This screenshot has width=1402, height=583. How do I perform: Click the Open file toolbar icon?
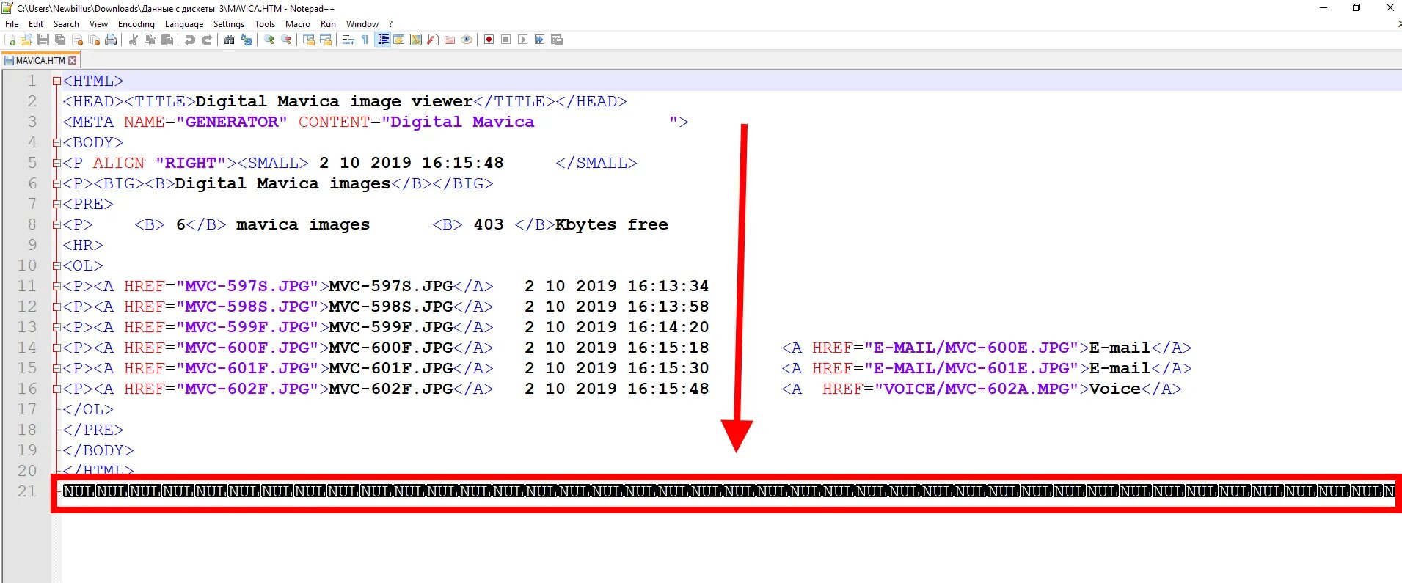26,40
